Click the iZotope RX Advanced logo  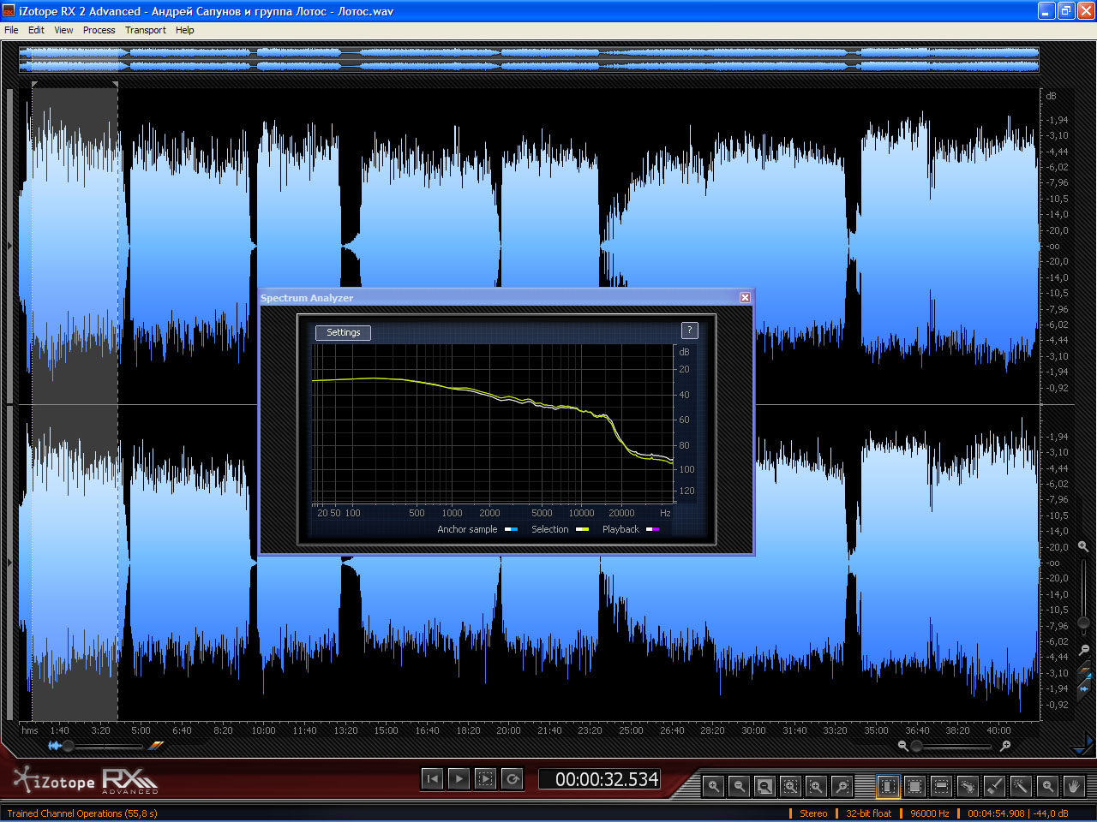click(86, 779)
